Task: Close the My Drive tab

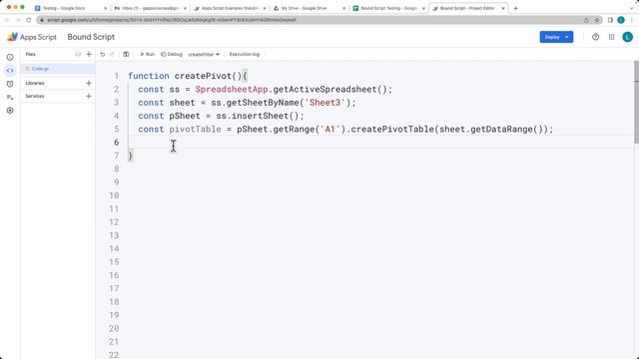Action: click(x=343, y=8)
